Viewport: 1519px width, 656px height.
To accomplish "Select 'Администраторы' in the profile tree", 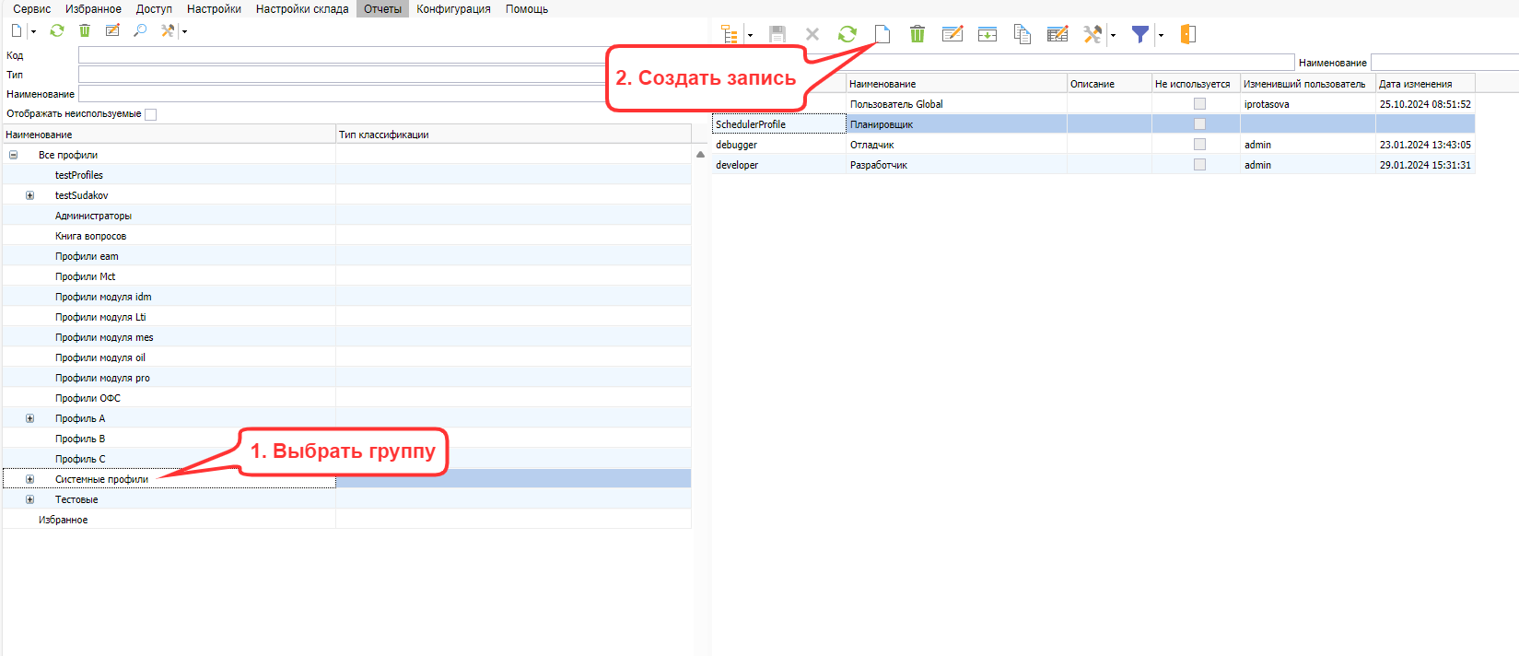I will tap(93, 216).
